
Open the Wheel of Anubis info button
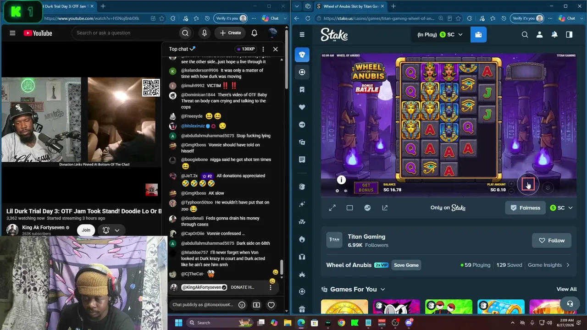point(341,180)
